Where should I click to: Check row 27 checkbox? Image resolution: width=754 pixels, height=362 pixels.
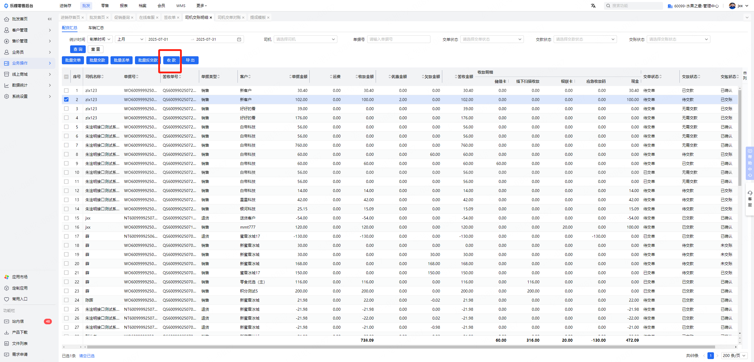click(x=66, y=328)
